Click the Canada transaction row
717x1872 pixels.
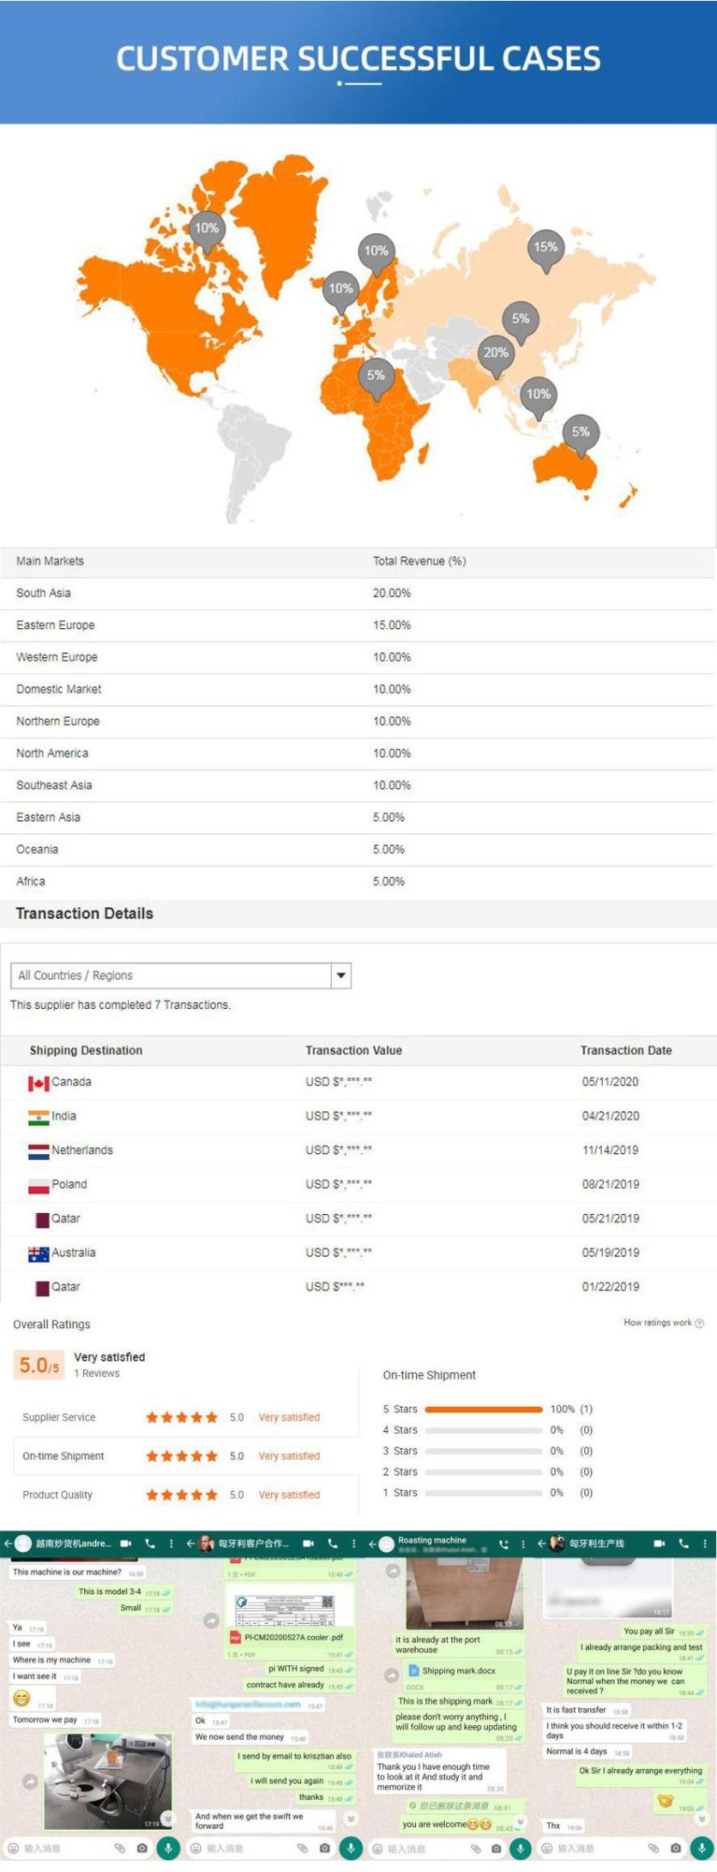click(358, 1082)
